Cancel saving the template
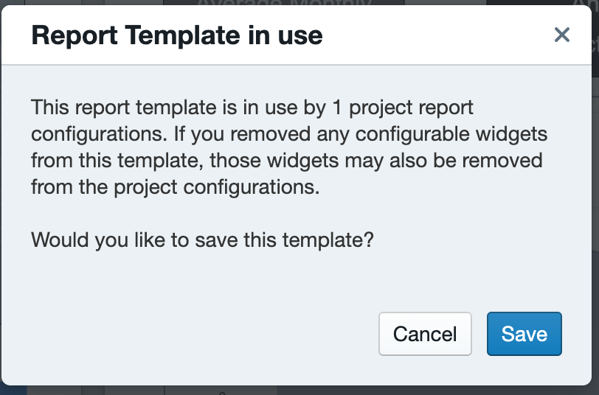 click(x=425, y=334)
